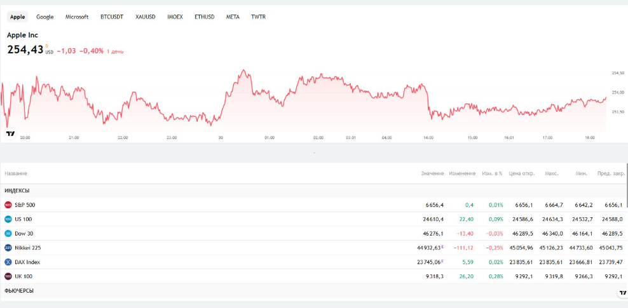Click the 14:00 time axis label
628x308 pixels.
pos(428,137)
